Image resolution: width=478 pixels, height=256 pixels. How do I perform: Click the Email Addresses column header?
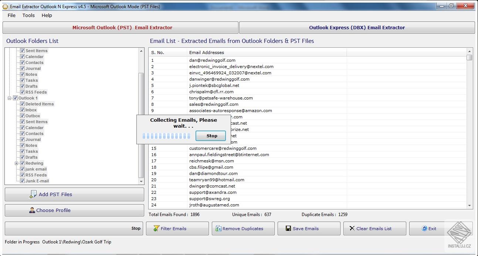pos(267,53)
